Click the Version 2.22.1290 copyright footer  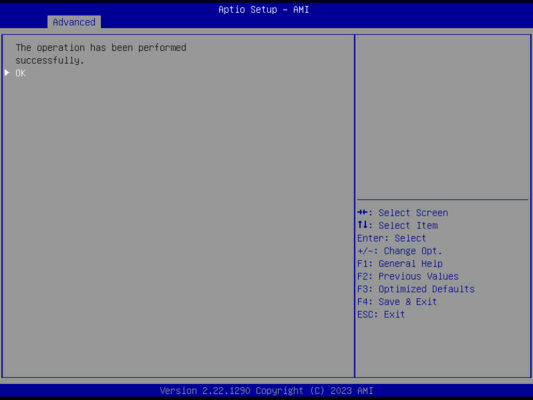click(266, 391)
